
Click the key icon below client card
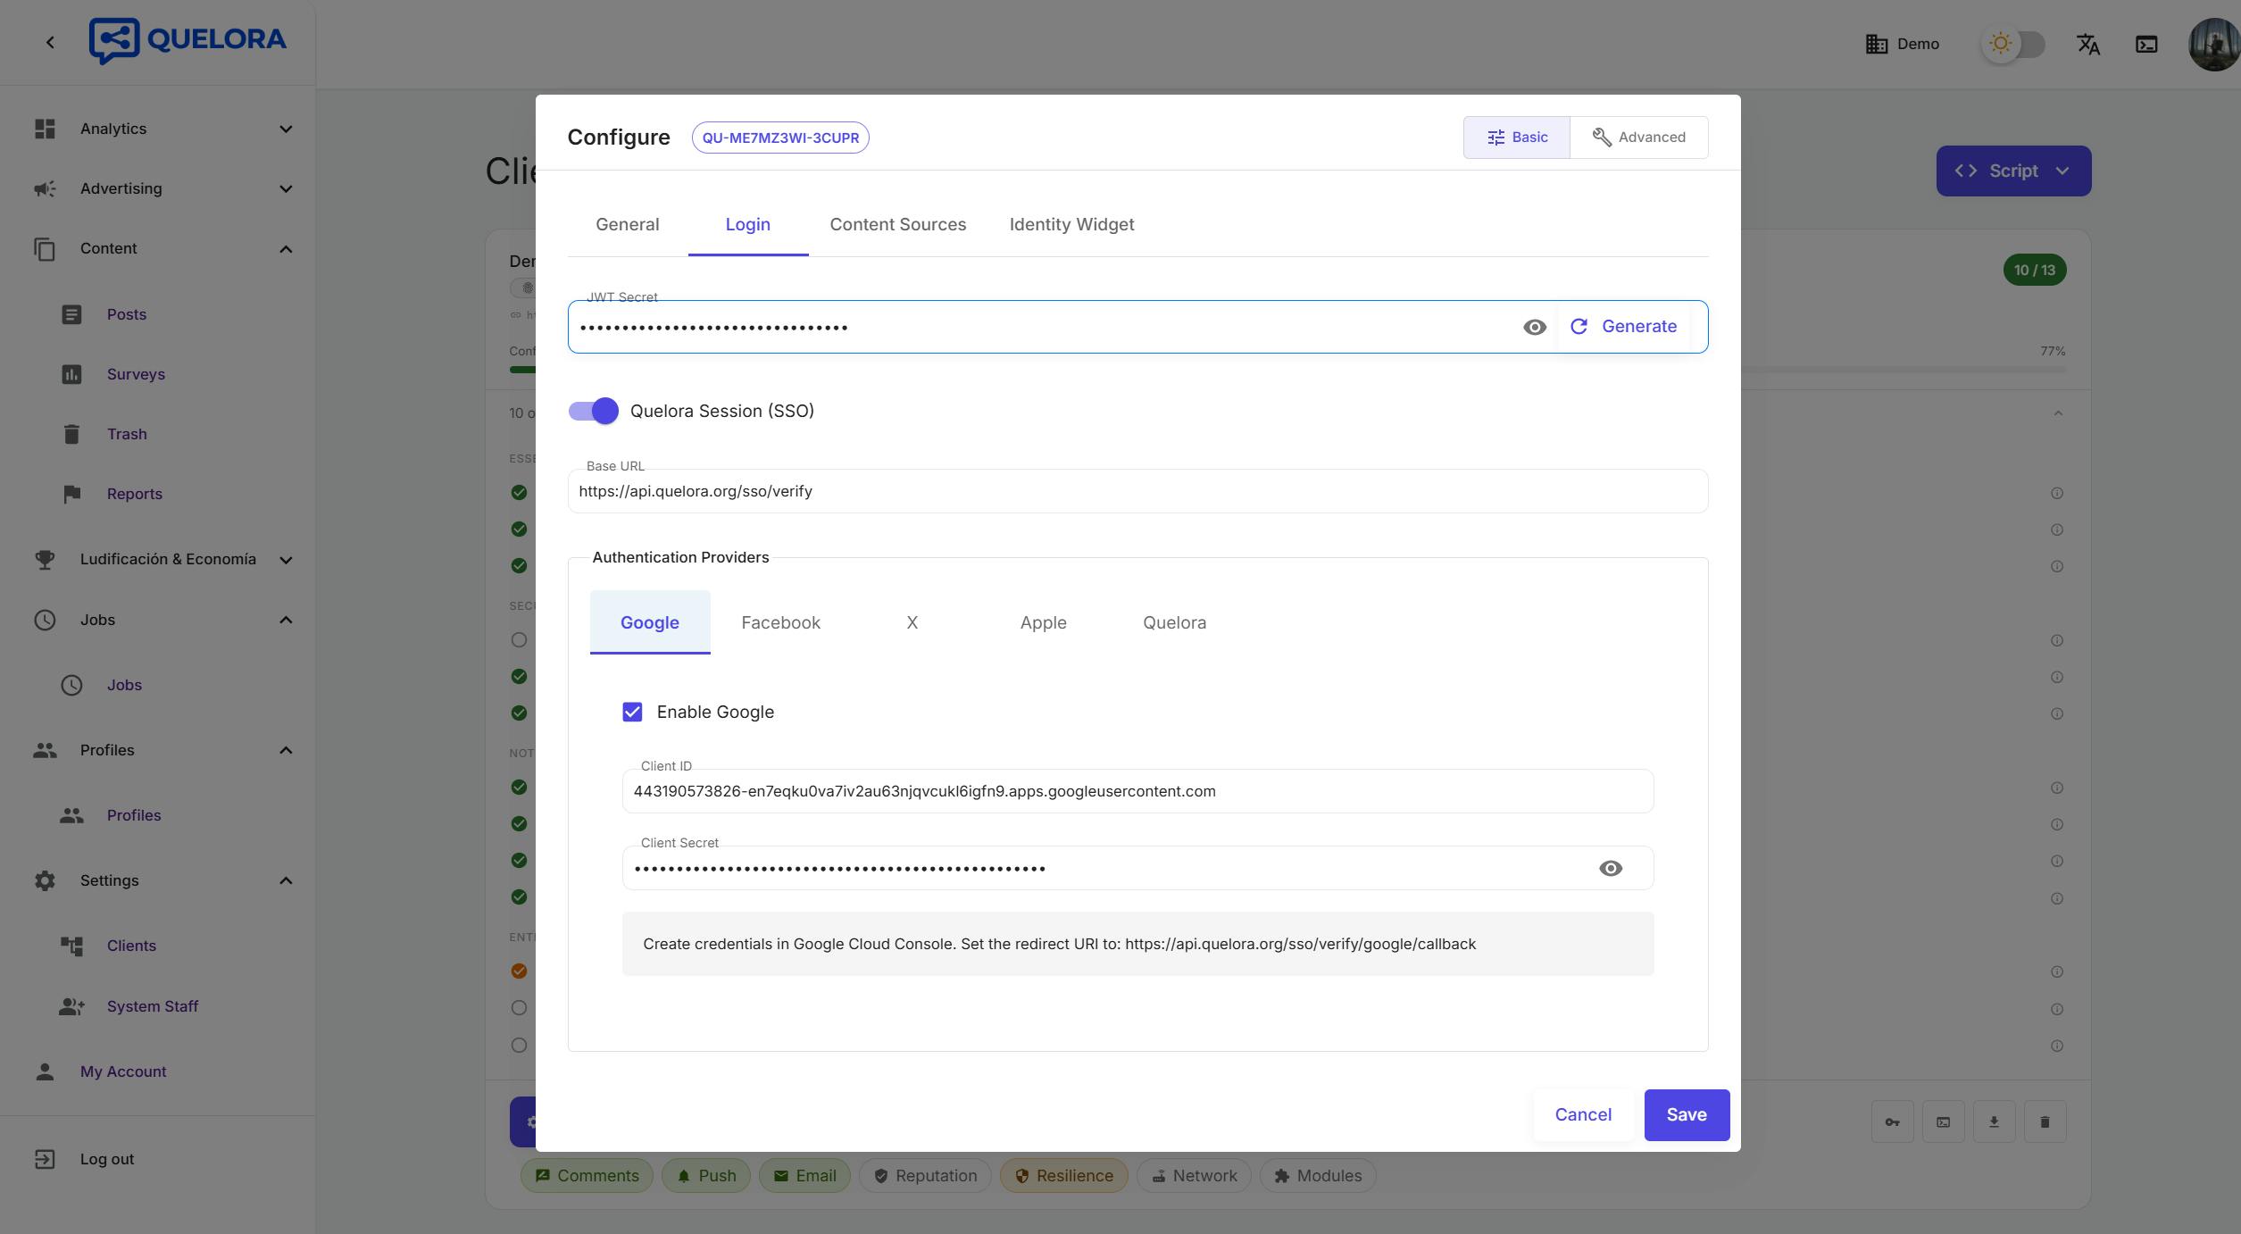(x=1892, y=1121)
